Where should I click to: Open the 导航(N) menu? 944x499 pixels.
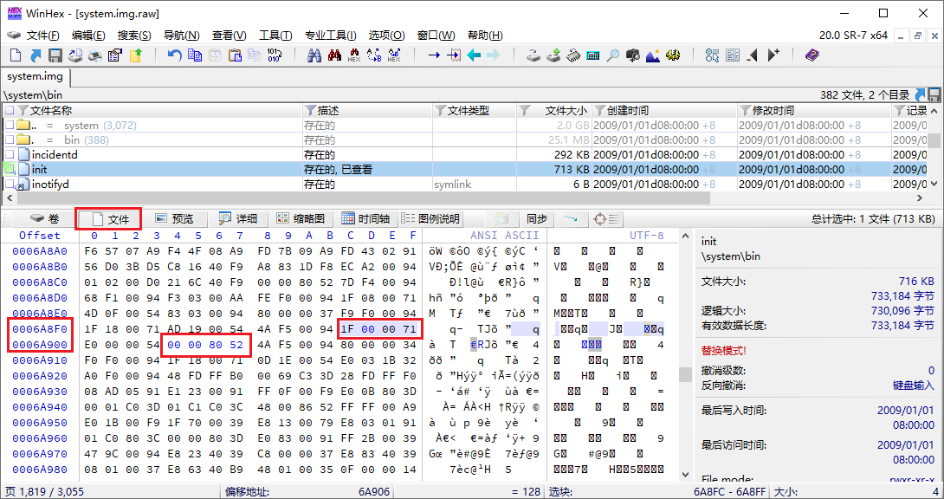click(181, 36)
